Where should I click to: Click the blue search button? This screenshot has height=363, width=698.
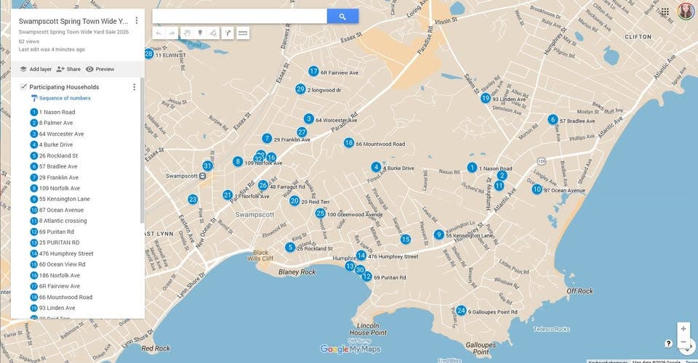click(342, 17)
